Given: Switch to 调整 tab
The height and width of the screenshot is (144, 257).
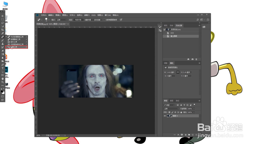Looking at the screenshot, I should [166, 63].
